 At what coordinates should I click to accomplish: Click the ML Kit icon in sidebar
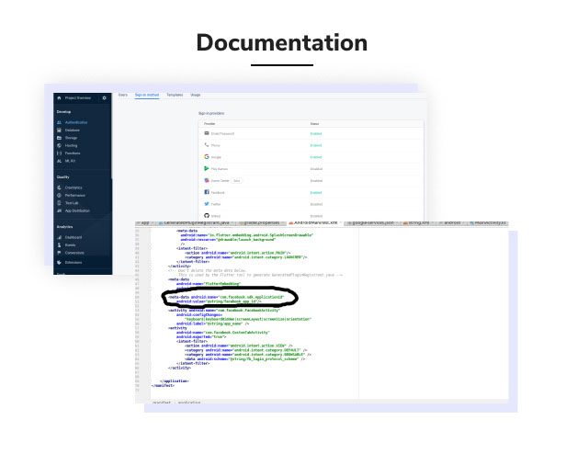59,161
